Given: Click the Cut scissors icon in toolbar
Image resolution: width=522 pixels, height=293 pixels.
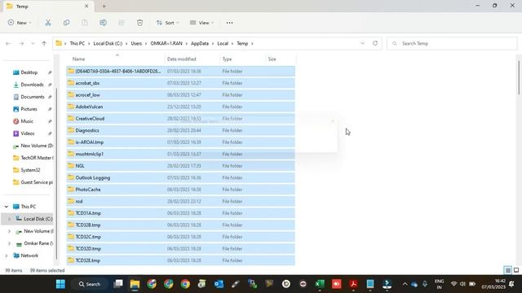Looking at the screenshot, I should point(48,23).
